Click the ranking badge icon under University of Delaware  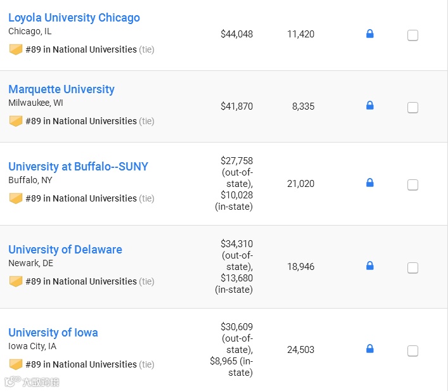click(16, 281)
